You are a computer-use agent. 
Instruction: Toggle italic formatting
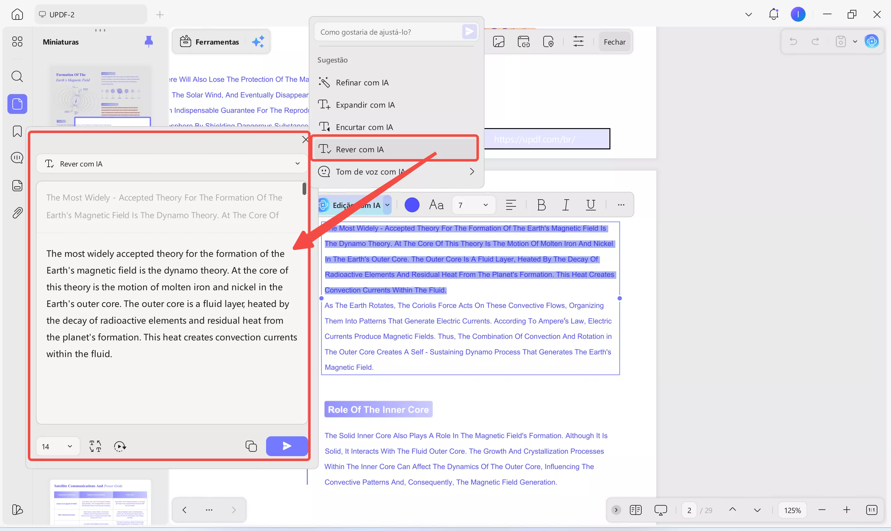point(566,205)
